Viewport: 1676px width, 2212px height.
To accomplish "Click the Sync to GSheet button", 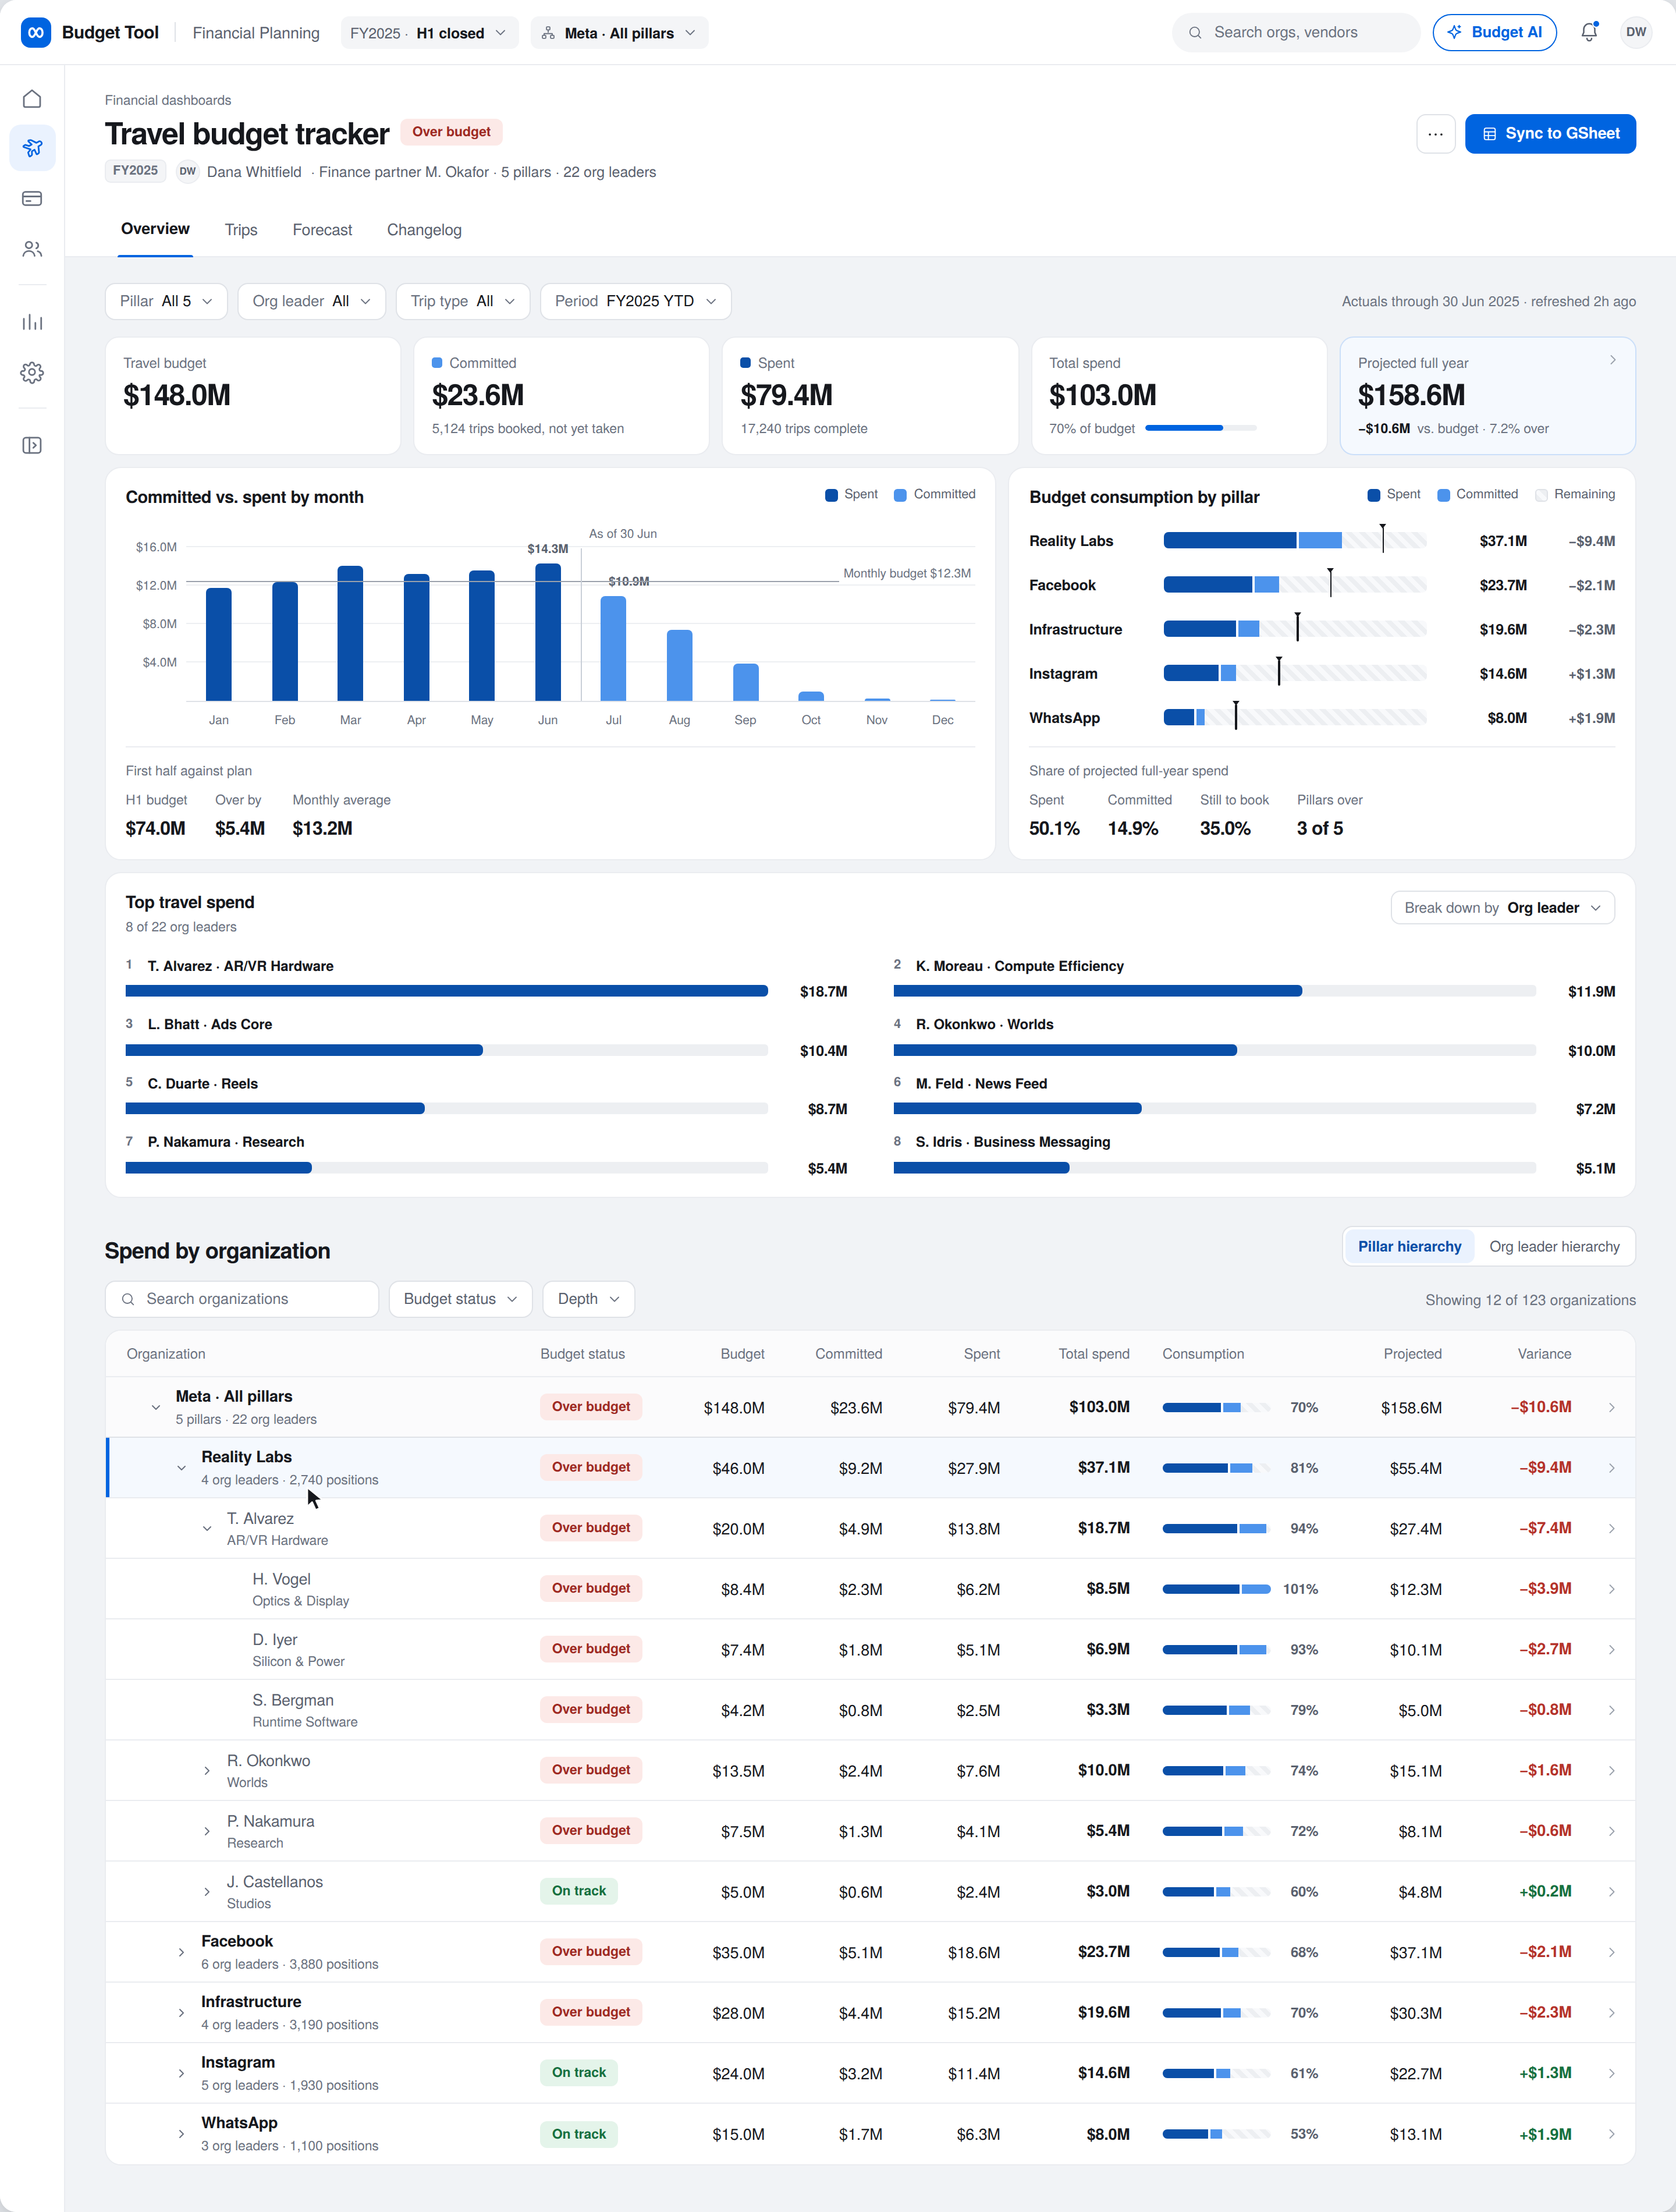I will [1550, 133].
